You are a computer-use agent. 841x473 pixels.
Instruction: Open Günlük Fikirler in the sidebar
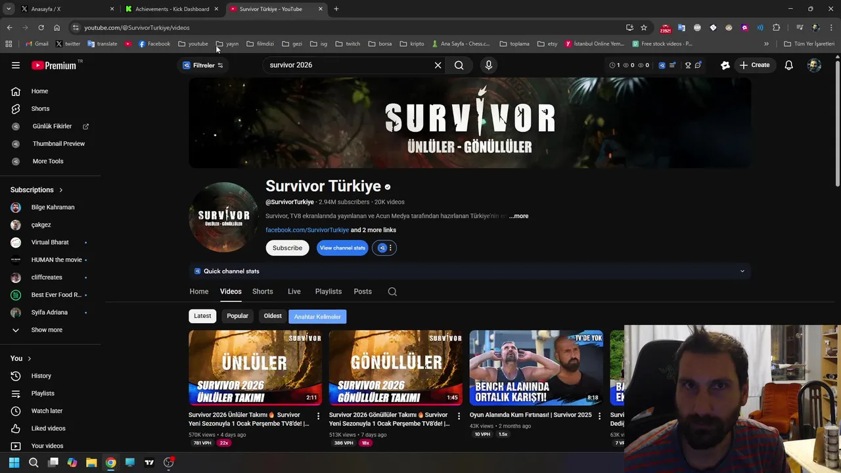coord(51,126)
